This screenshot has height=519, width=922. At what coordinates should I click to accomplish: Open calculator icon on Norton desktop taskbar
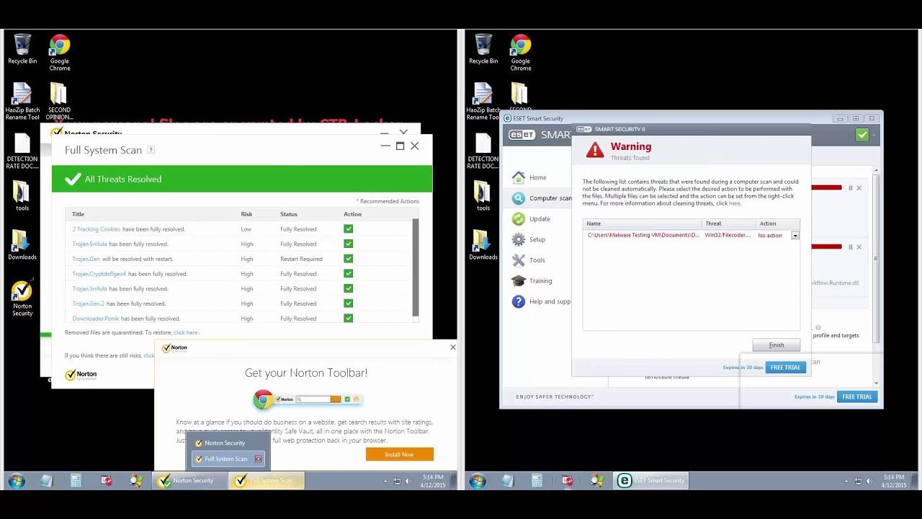[76, 481]
